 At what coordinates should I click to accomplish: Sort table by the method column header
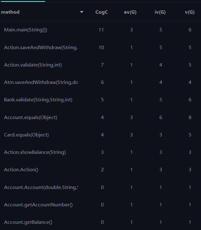[11, 12]
